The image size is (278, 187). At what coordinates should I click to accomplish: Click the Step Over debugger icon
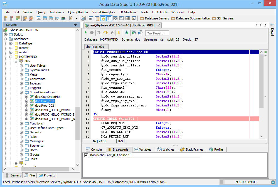[105, 33]
